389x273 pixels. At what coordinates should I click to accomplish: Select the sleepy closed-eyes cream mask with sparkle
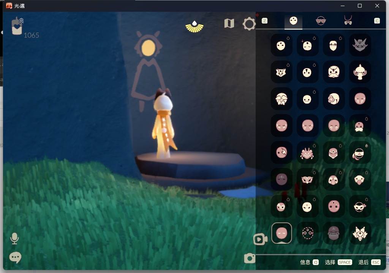click(307, 45)
